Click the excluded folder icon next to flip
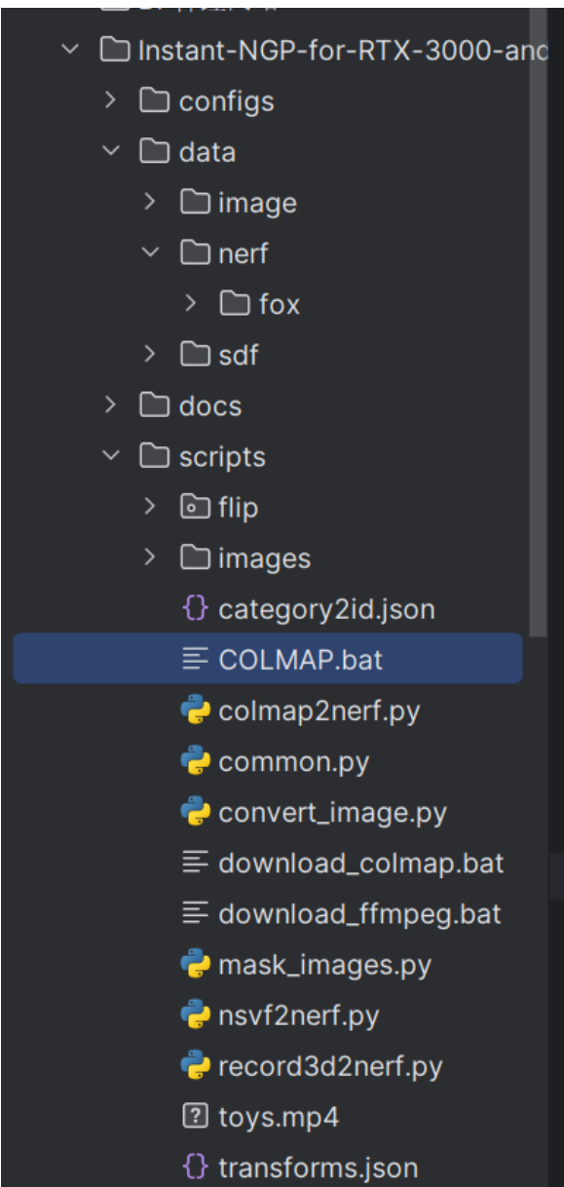Viewport: 564px width, 1187px height. coord(196,508)
